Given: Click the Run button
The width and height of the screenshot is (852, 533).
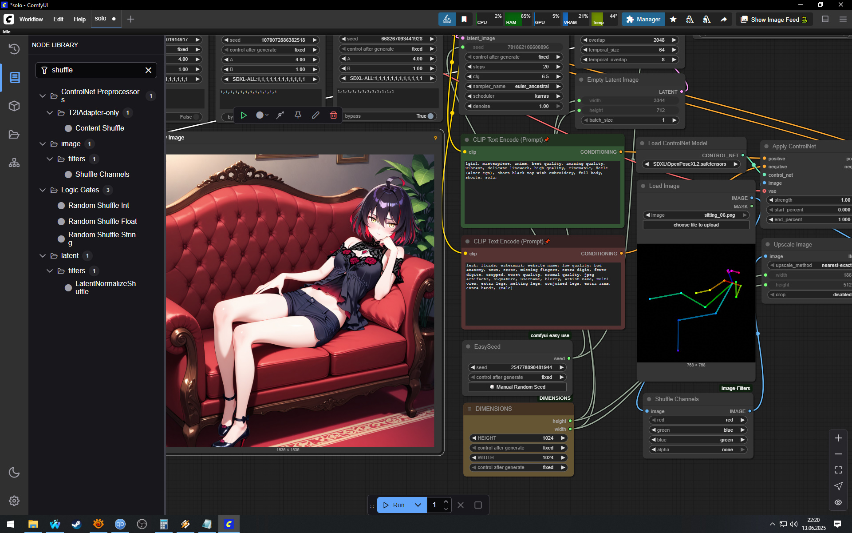Looking at the screenshot, I should 394,505.
